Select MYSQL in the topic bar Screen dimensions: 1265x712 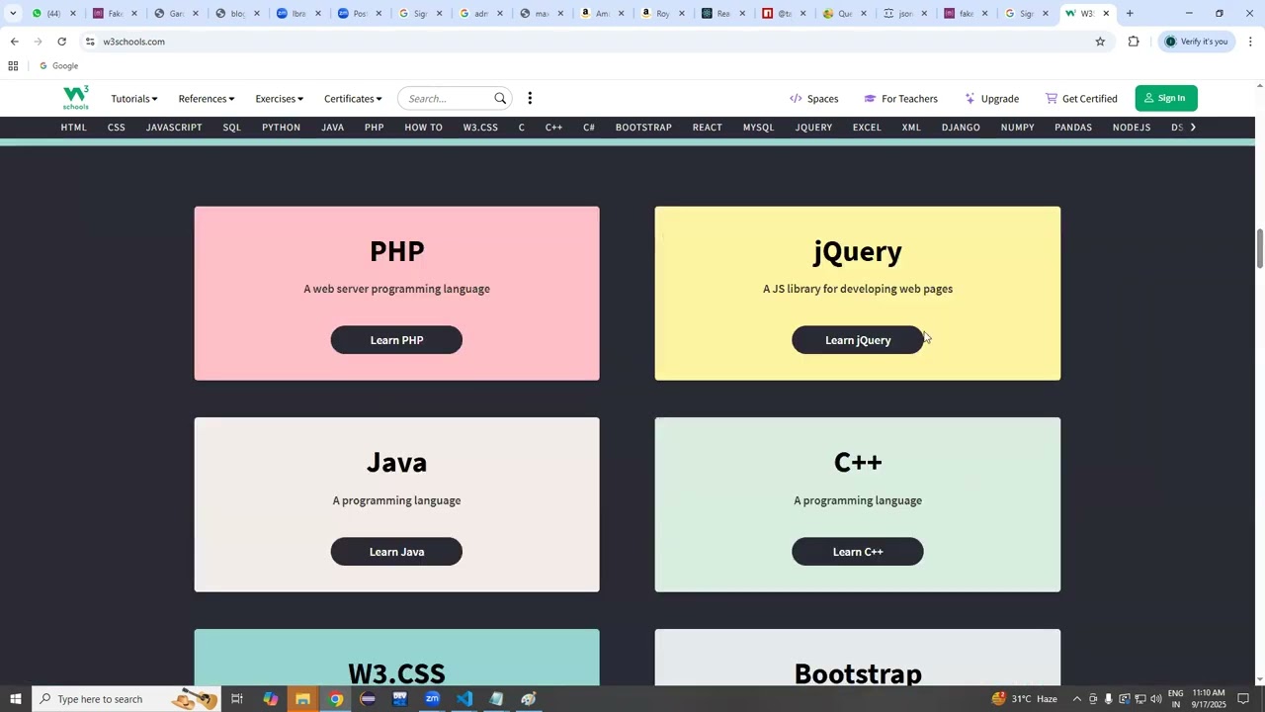(758, 128)
